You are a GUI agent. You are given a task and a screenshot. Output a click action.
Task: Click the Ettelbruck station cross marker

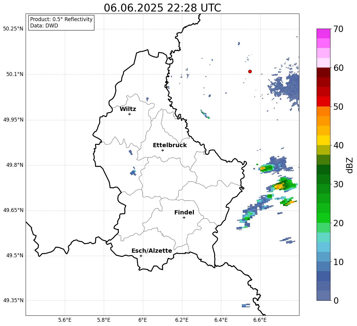[163, 150]
